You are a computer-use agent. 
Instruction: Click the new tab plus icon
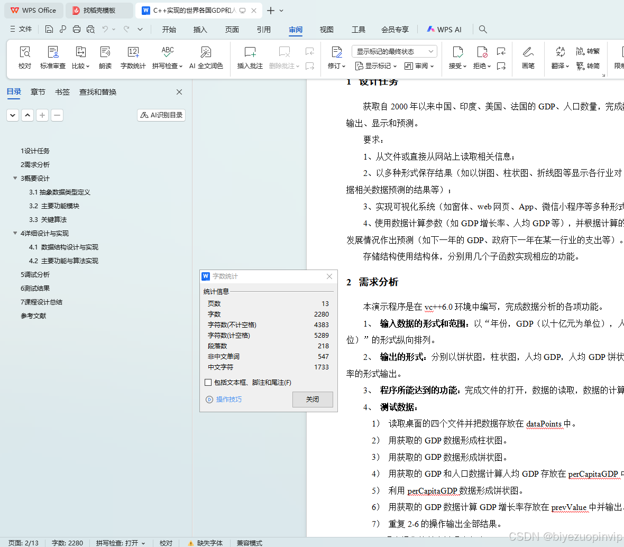(x=271, y=11)
